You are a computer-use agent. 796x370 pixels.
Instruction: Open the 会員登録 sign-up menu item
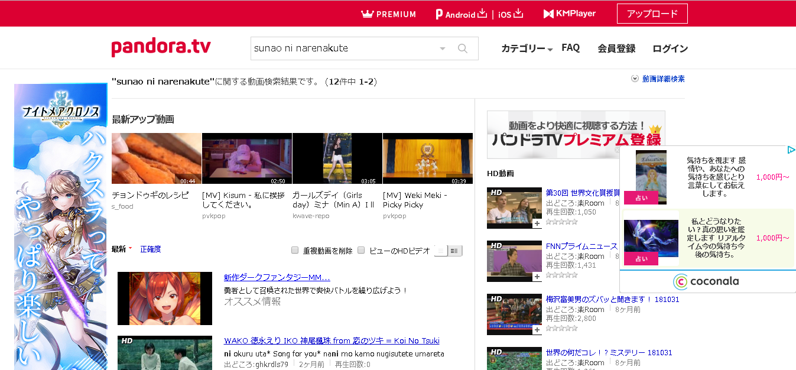tap(616, 48)
